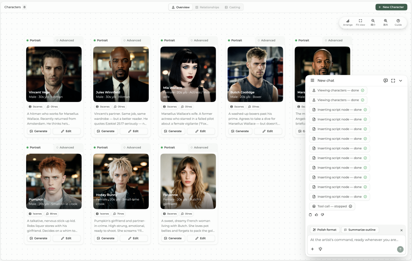The height and width of the screenshot is (261, 412).
Task: Click Pumpkin's '8lines' badge
Action: 51,214
